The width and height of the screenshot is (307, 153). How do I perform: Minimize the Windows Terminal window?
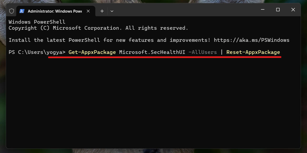pyautogui.click(x=262, y=9)
